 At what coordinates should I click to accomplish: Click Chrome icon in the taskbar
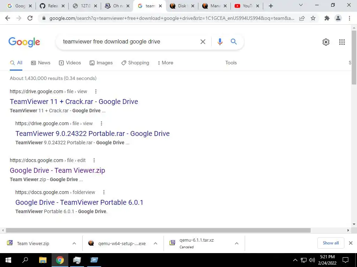click(60, 260)
